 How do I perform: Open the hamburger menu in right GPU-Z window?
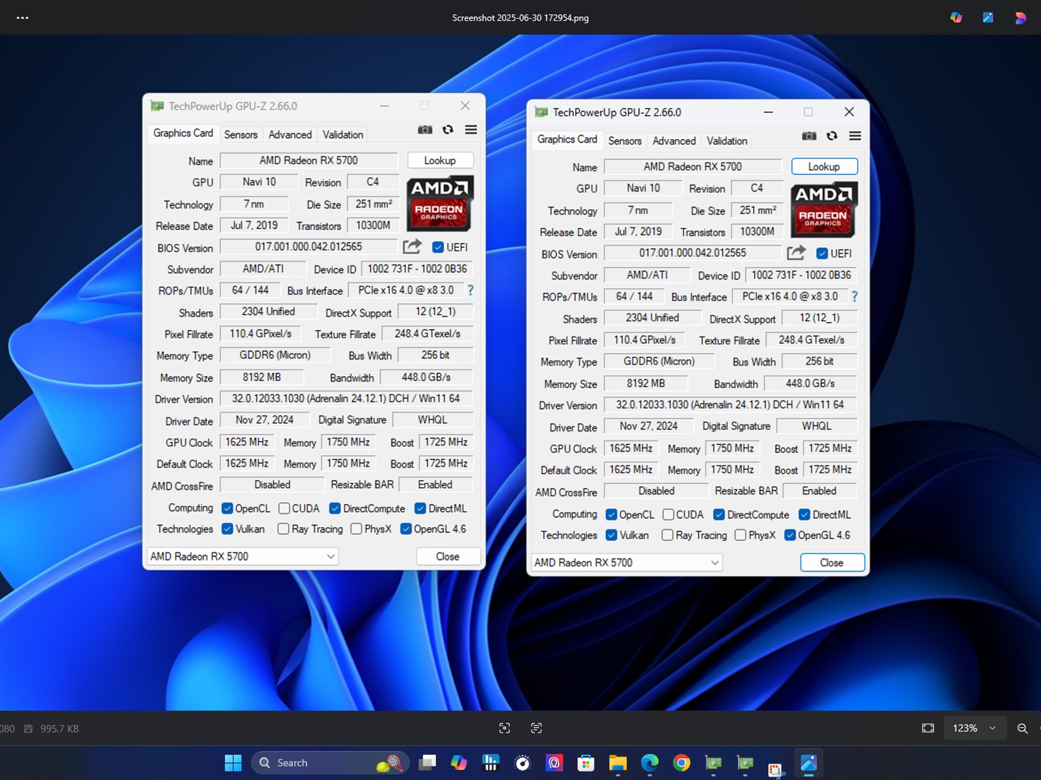coord(855,136)
